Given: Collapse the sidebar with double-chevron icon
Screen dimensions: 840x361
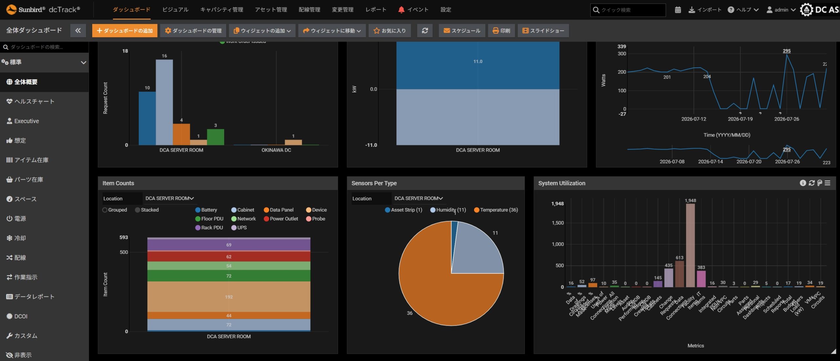Looking at the screenshot, I should (78, 30).
